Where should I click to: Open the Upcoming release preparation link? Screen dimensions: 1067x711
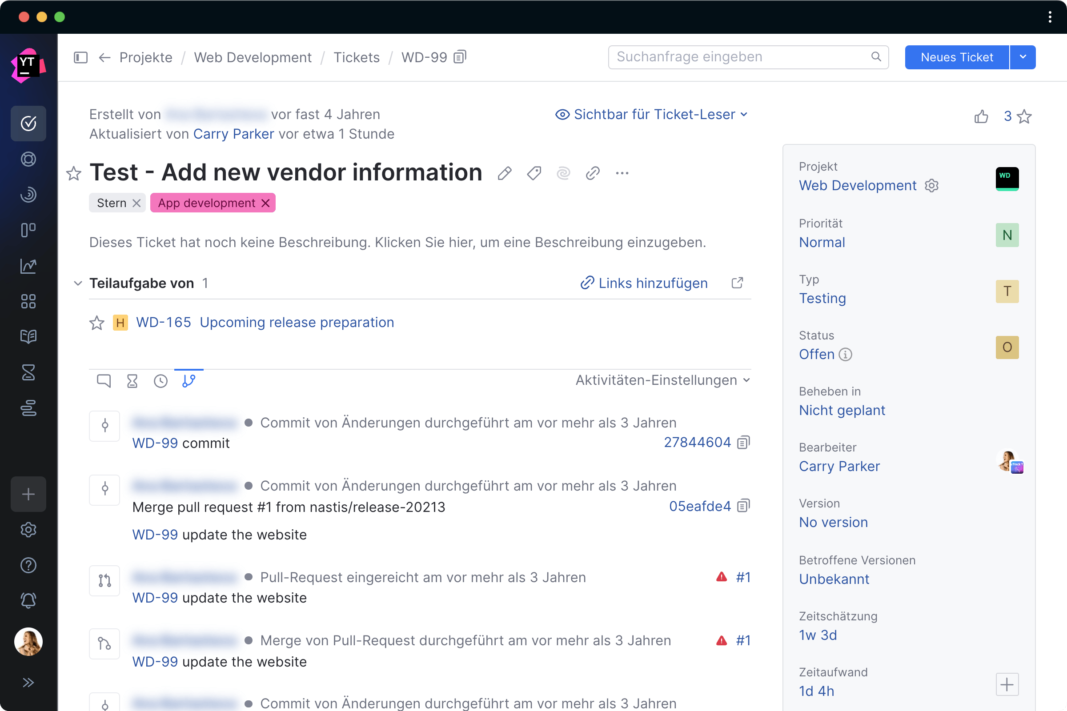(x=297, y=323)
